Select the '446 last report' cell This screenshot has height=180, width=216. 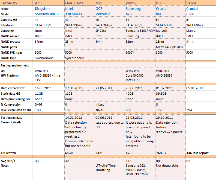coord(201,153)
